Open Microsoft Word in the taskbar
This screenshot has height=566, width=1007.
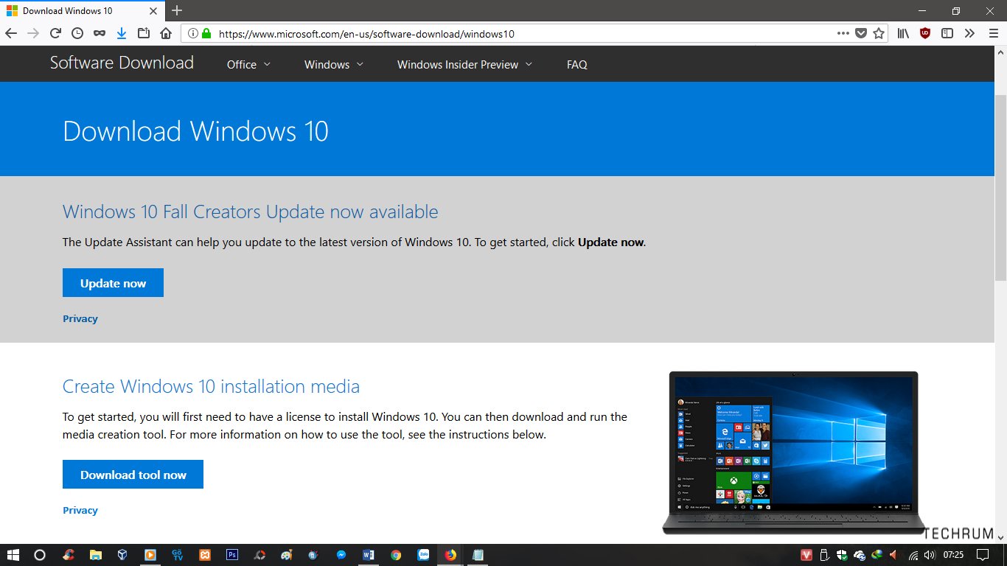point(369,555)
